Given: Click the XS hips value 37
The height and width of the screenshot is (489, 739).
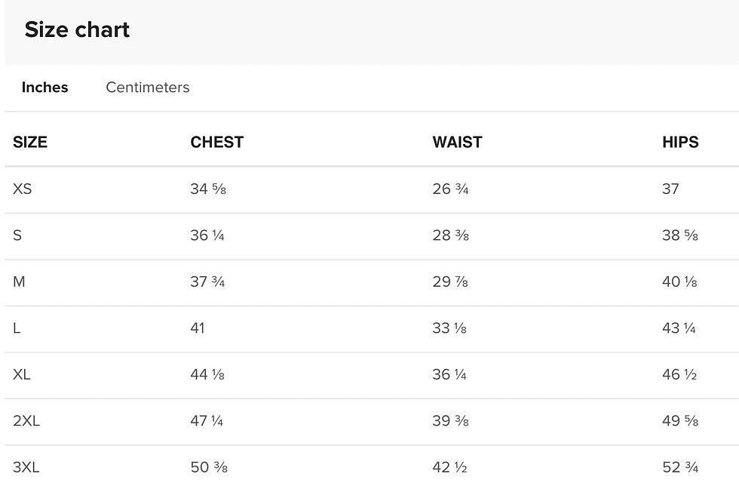Looking at the screenshot, I should point(670,189).
